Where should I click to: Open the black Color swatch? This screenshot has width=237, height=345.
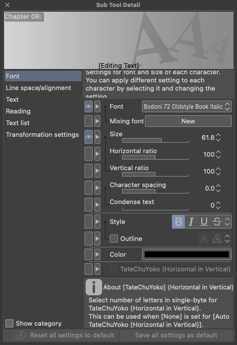pyautogui.click(x=187, y=254)
